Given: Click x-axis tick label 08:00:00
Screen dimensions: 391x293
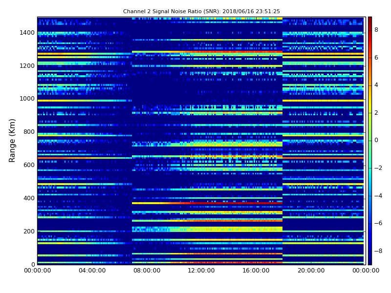Looking at the screenshot, I should (x=147, y=271).
